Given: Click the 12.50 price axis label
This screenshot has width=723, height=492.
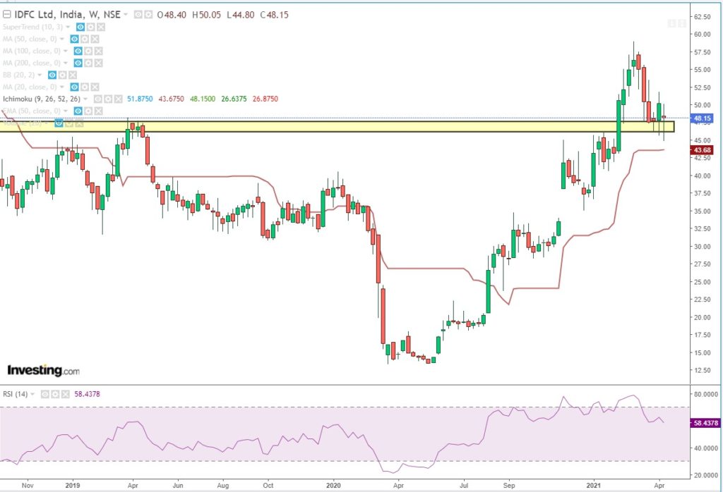Looking at the screenshot, I should [701, 370].
